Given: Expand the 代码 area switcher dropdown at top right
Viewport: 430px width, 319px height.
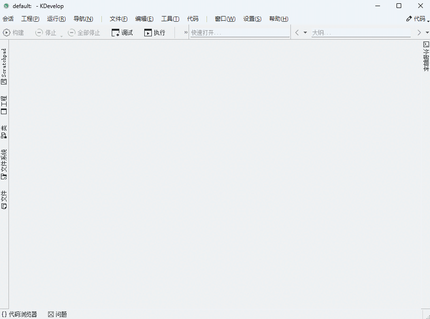Looking at the screenshot, I should click(427, 20).
